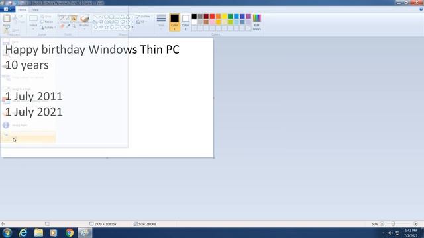
Task: Click the volume speaker tray icon
Action: [x=390, y=233]
